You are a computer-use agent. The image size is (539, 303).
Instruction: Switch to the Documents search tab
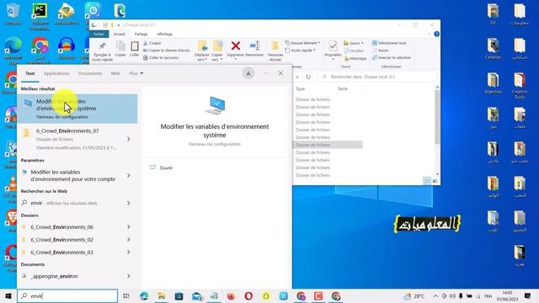click(x=90, y=73)
